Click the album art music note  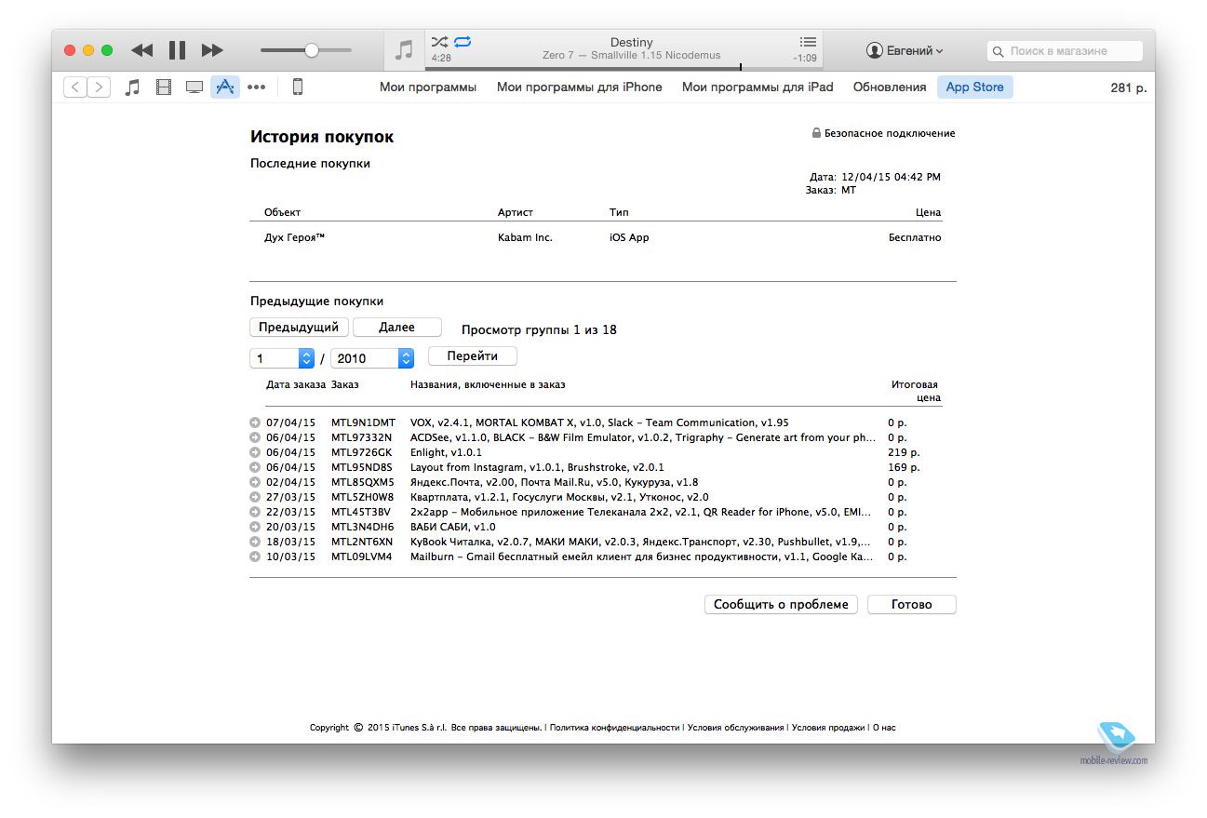coord(404,50)
